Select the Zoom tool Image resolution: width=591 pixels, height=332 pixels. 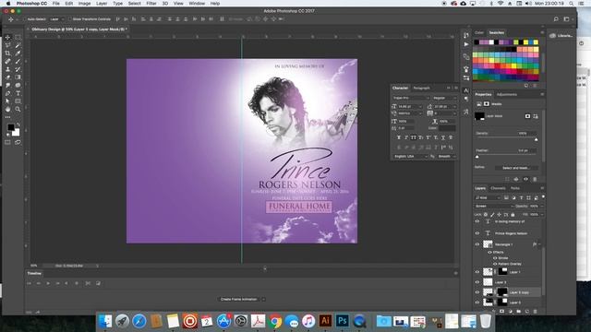pos(18,109)
